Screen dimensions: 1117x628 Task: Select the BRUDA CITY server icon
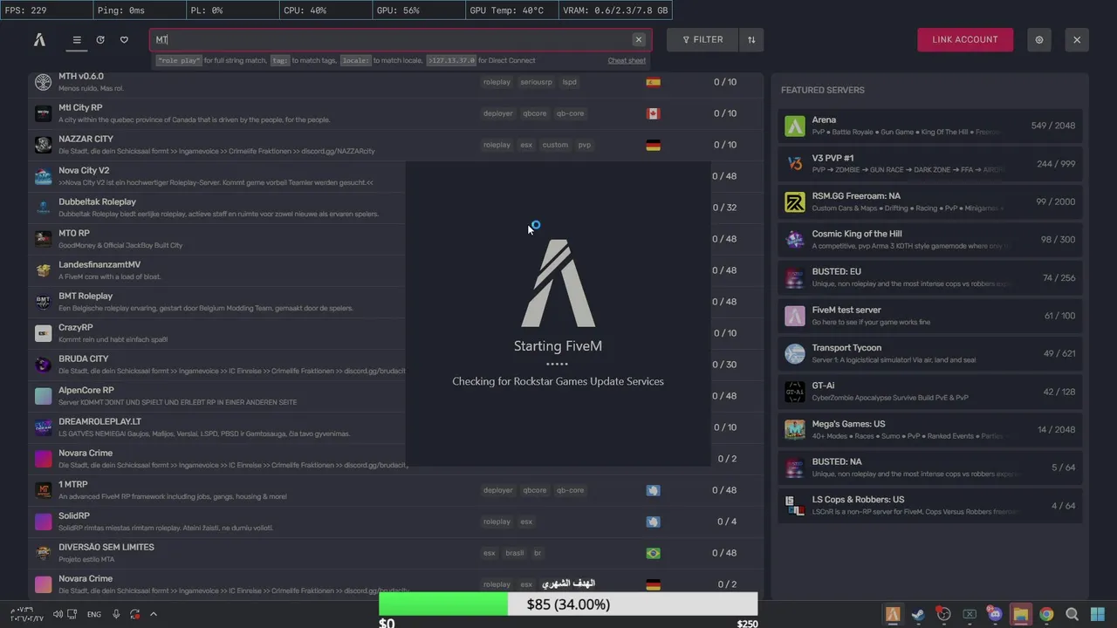[43, 365]
